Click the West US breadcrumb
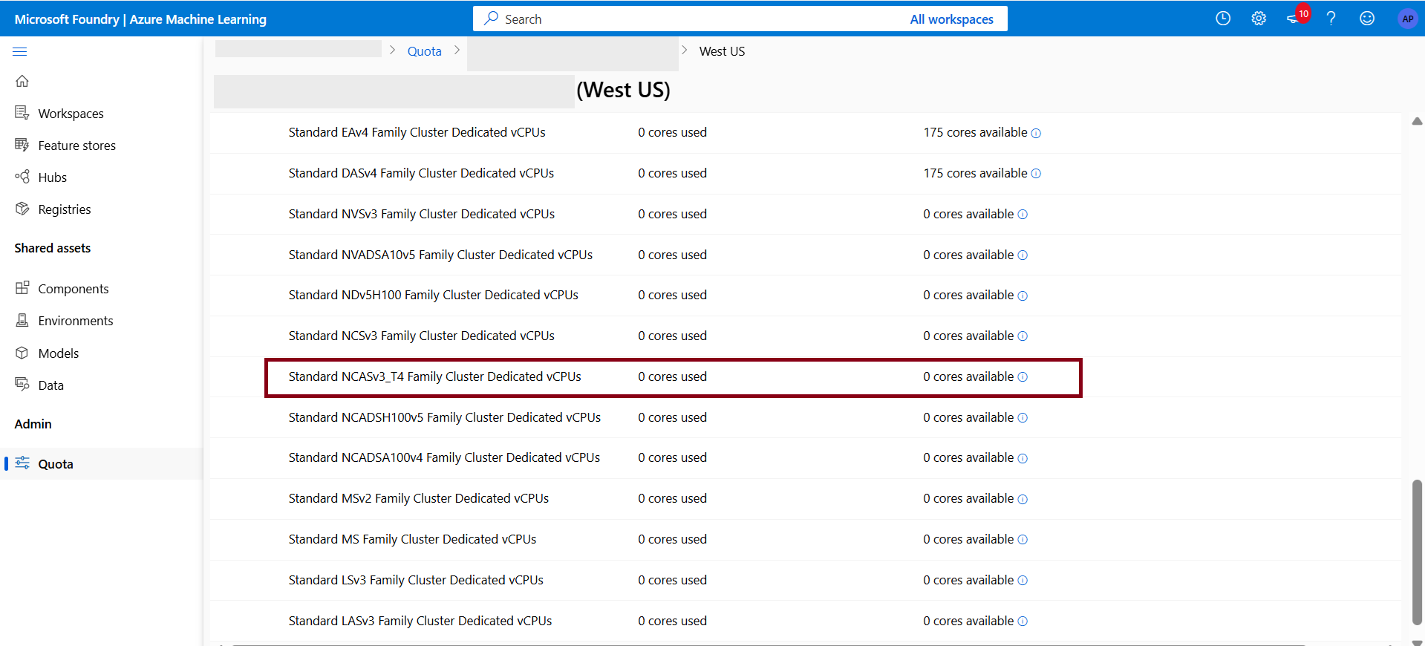The width and height of the screenshot is (1425, 646). pyautogui.click(x=722, y=51)
